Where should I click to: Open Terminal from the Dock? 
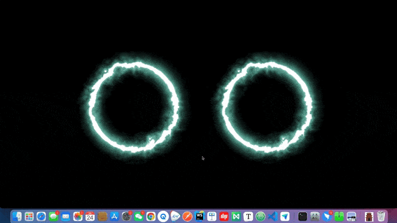click(x=302, y=217)
